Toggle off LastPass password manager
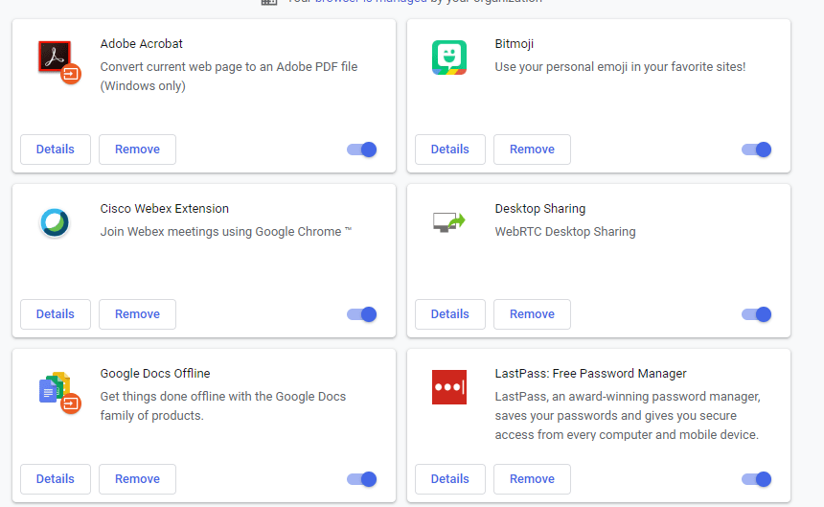Viewport: 824px width, 507px height. point(756,479)
